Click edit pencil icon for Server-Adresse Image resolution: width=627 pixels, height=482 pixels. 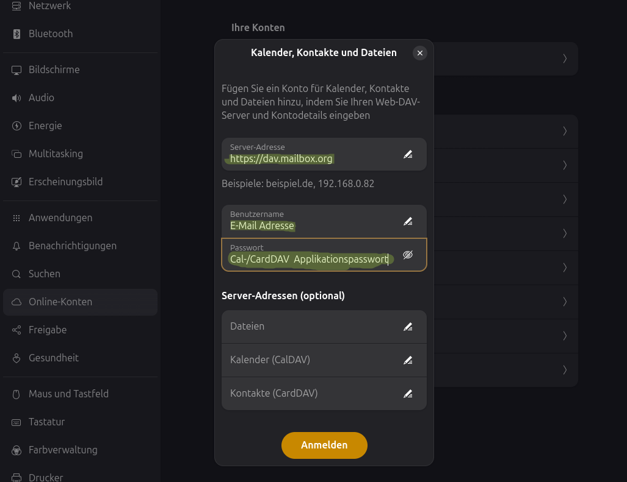click(x=408, y=154)
